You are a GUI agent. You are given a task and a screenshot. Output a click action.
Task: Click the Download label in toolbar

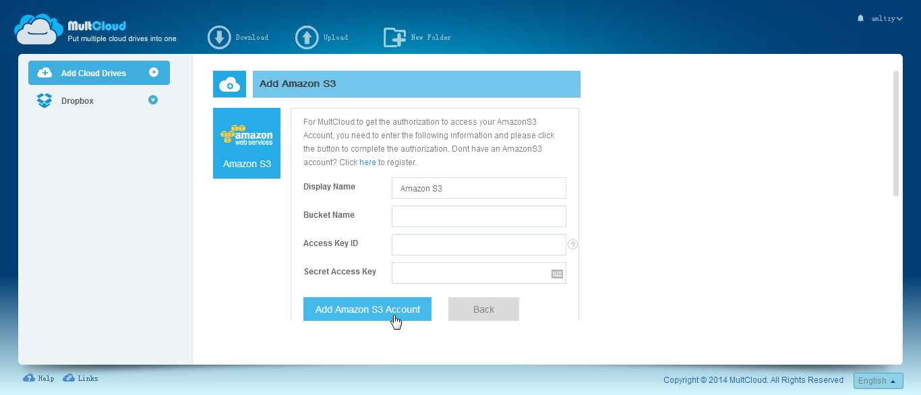[x=252, y=38]
